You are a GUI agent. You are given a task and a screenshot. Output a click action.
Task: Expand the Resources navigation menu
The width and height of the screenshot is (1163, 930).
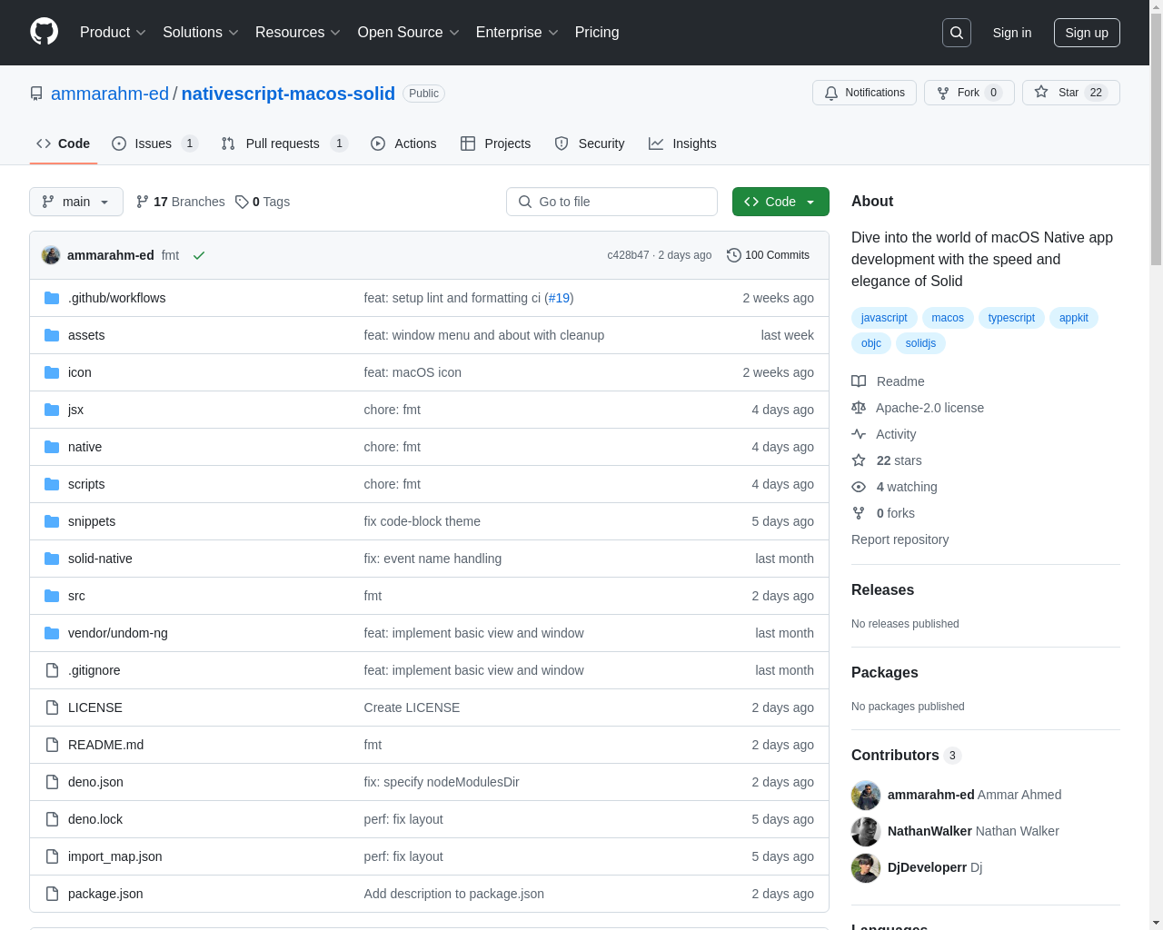pyautogui.click(x=298, y=33)
